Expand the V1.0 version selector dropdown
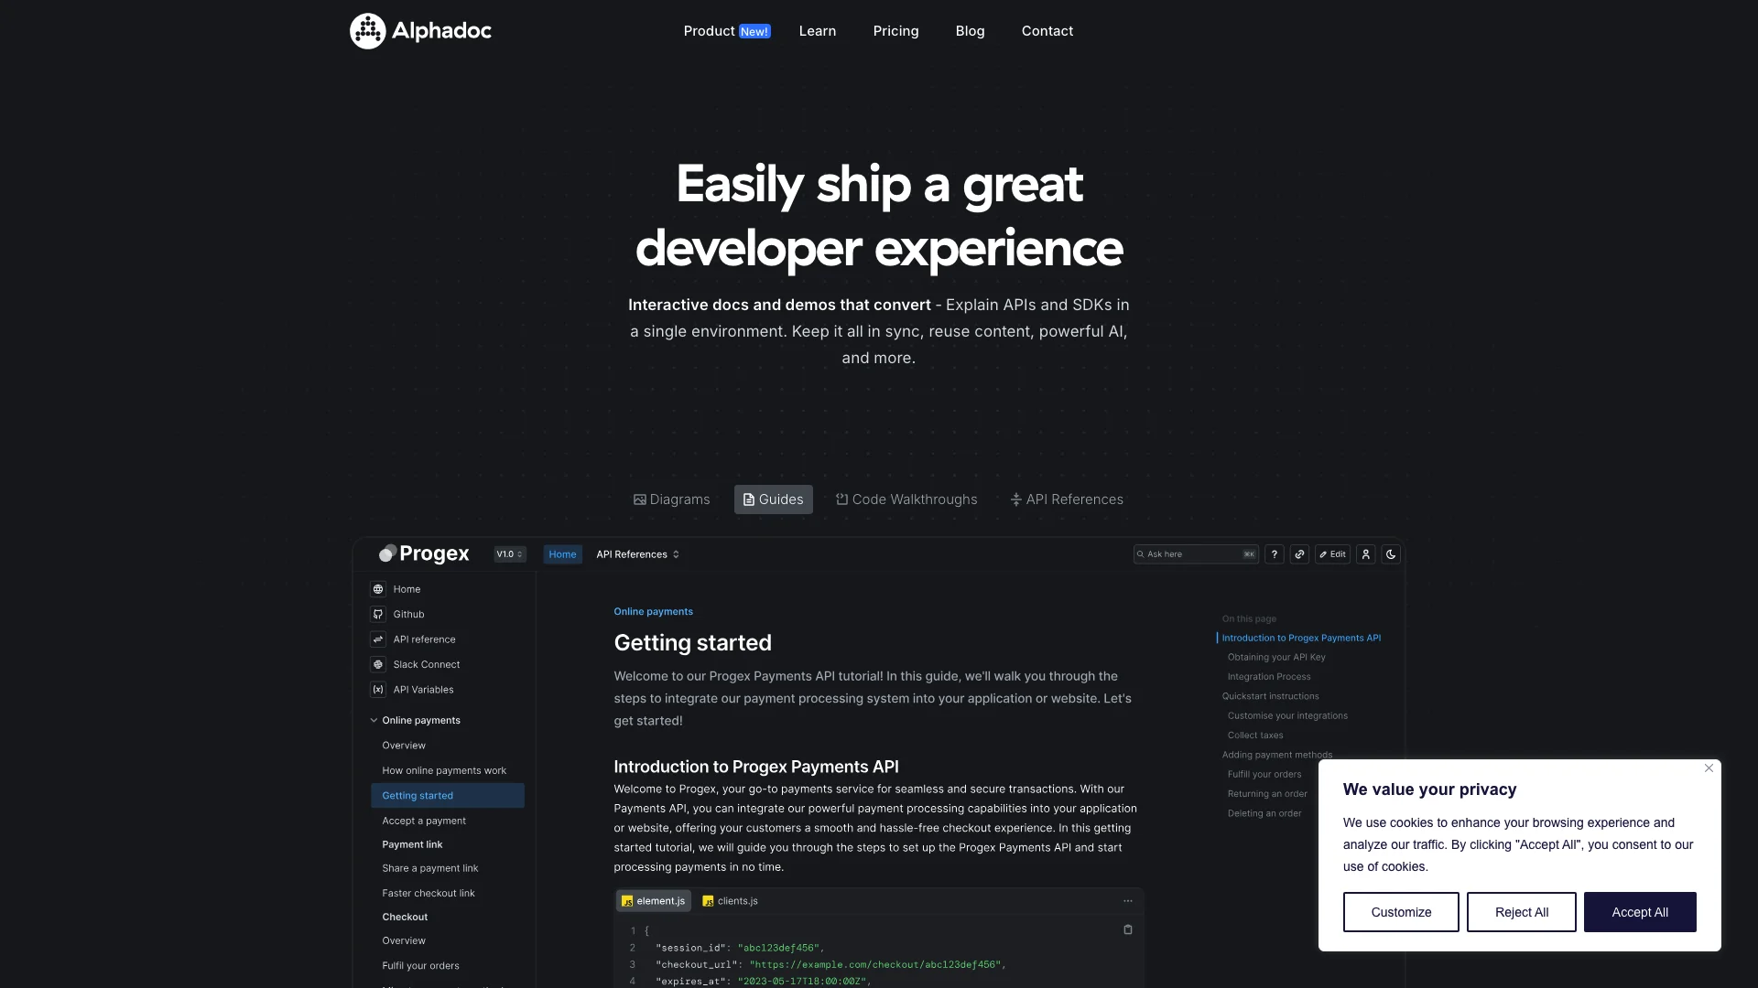The height and width of the screenshot is (988, 1758). [508, 553]
